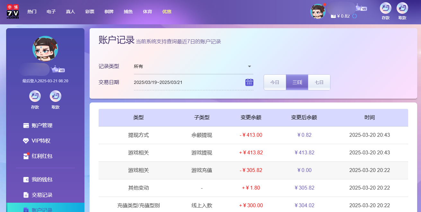Screen dimensions: 421x212
Task: Click the 7V.com site logo
Action: (12, 11)
